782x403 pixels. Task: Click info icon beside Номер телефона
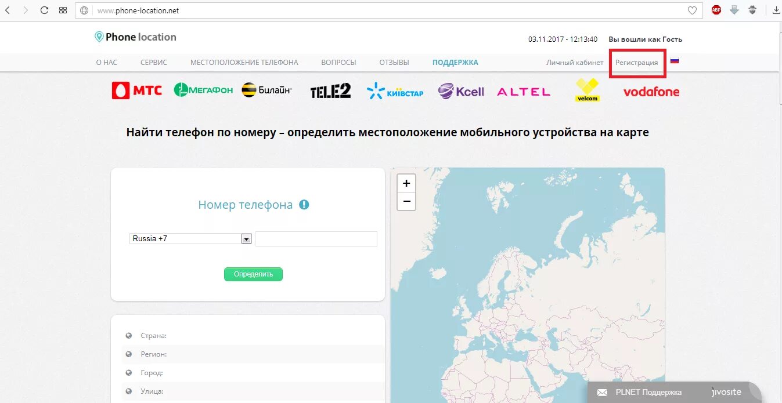coord(304,205)
